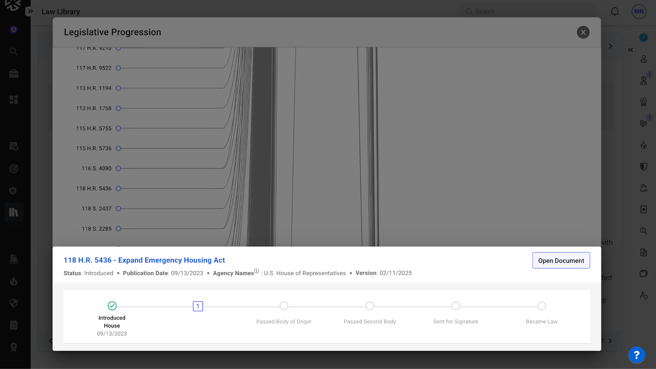Open the notifications bell

tap(615, 11)
